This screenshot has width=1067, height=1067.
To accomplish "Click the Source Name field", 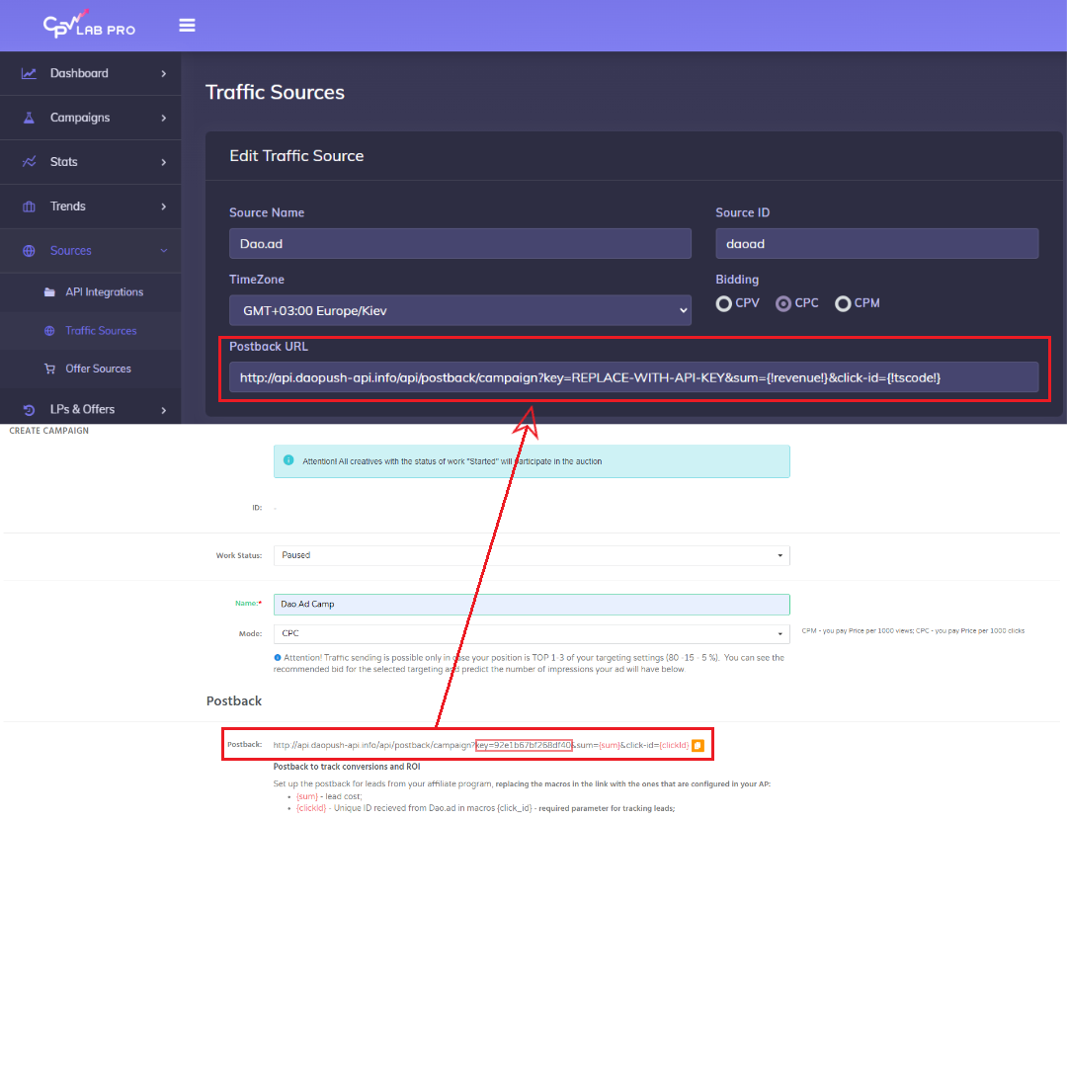I will click(x=459, y=244).
